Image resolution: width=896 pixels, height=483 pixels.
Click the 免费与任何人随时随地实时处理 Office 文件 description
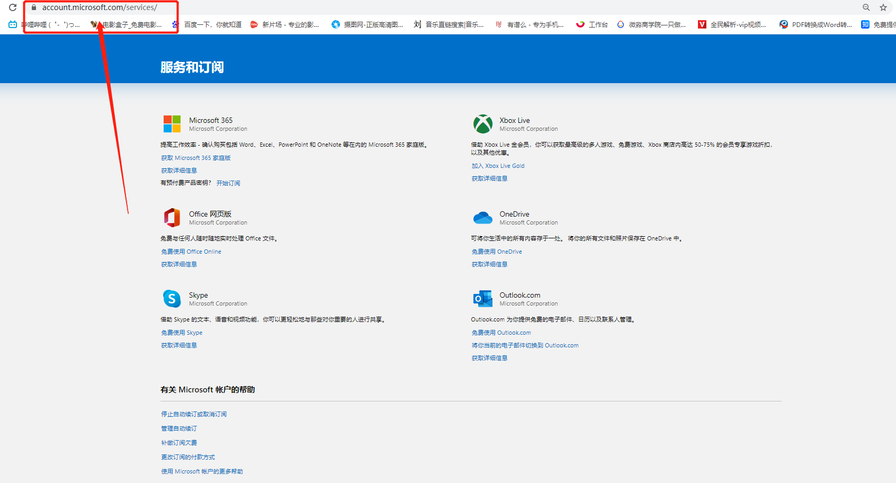[219, 238]
